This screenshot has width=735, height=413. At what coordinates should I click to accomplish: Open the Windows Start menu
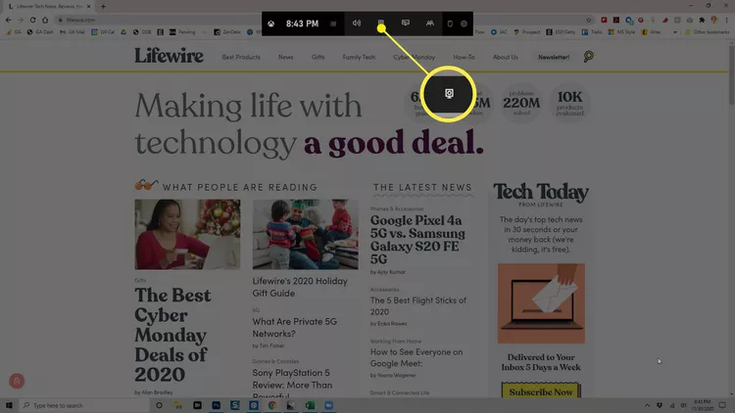click(9, 405)
